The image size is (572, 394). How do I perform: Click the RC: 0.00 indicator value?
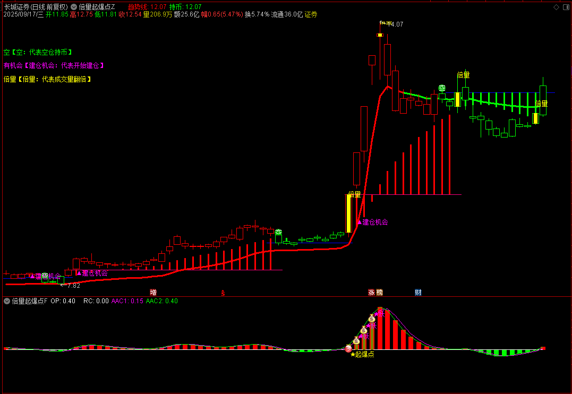(96, 301)
